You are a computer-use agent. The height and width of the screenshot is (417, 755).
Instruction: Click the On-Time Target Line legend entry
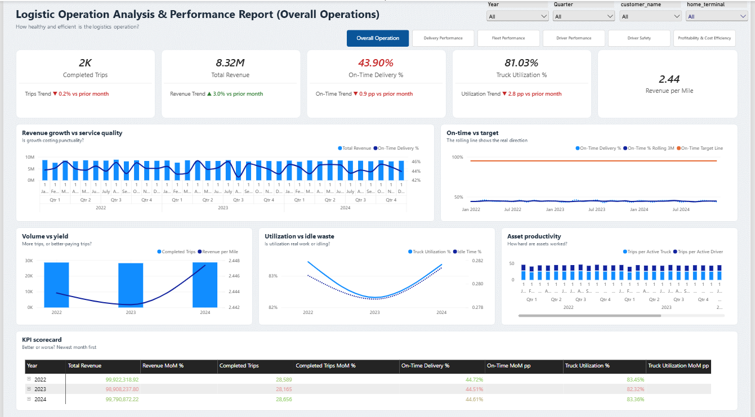(700, 148)
